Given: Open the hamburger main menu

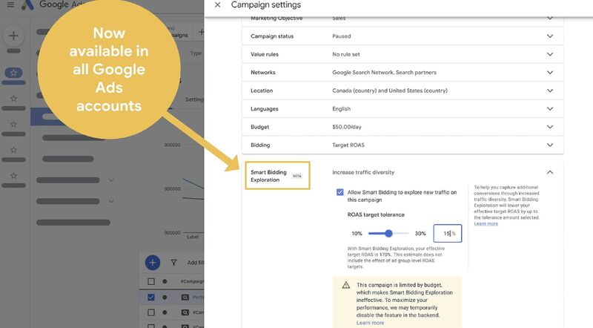Looking at the screenshot, I should click(10, 4).
